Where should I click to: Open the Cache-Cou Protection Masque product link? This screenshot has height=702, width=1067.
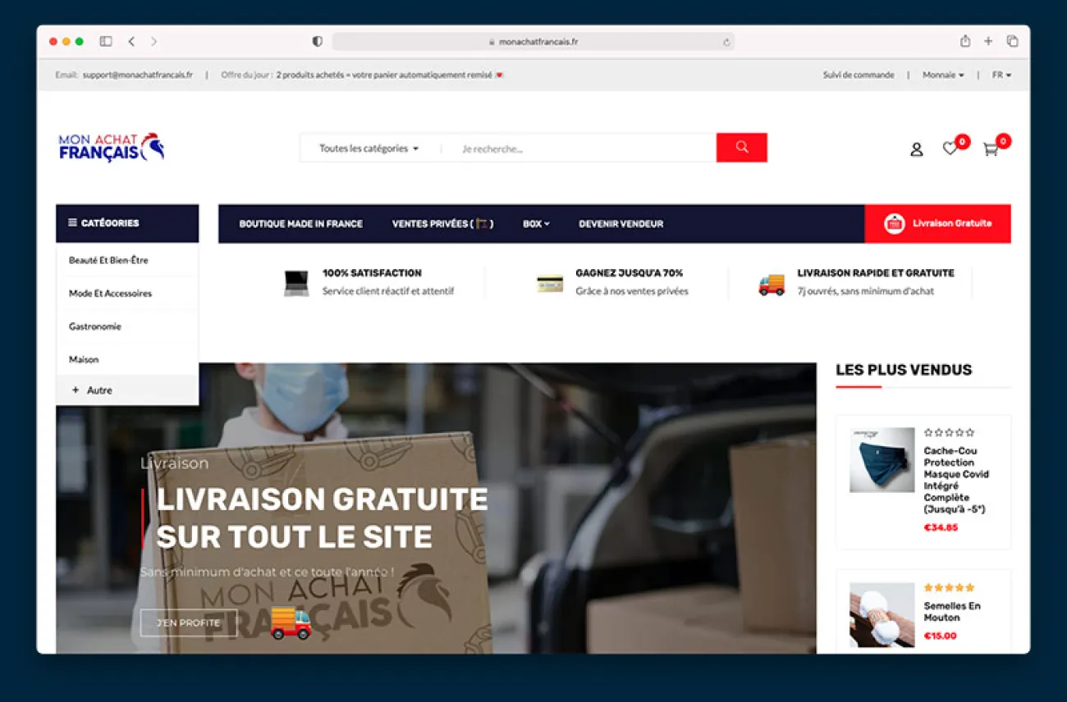click(x=956, y=480)
